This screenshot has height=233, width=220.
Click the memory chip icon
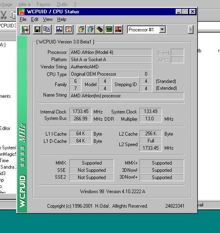(100, 30)
